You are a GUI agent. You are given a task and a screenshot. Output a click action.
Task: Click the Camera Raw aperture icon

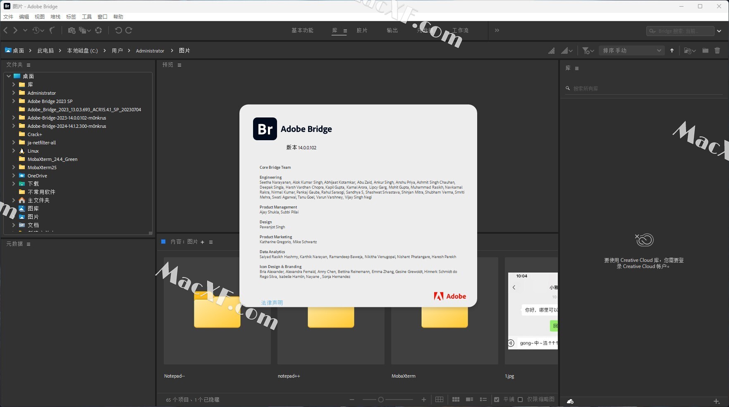[x=98, y=30]
